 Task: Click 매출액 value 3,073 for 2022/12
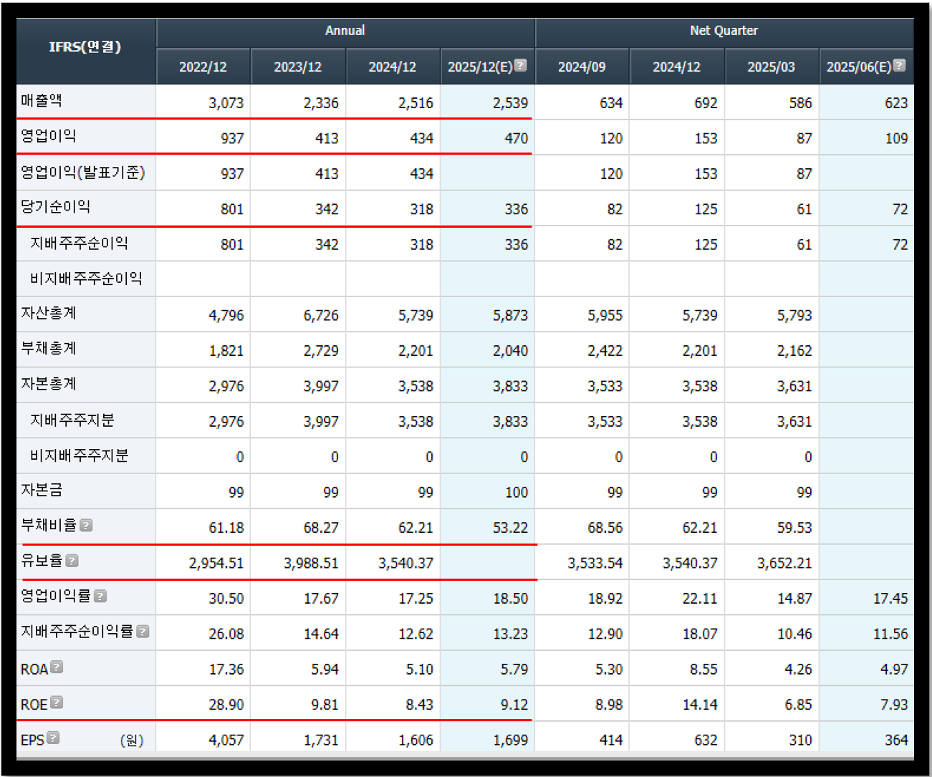coord(226,103)
